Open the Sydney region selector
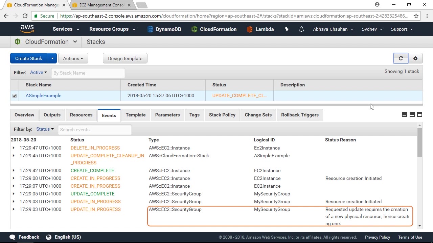 372,29
